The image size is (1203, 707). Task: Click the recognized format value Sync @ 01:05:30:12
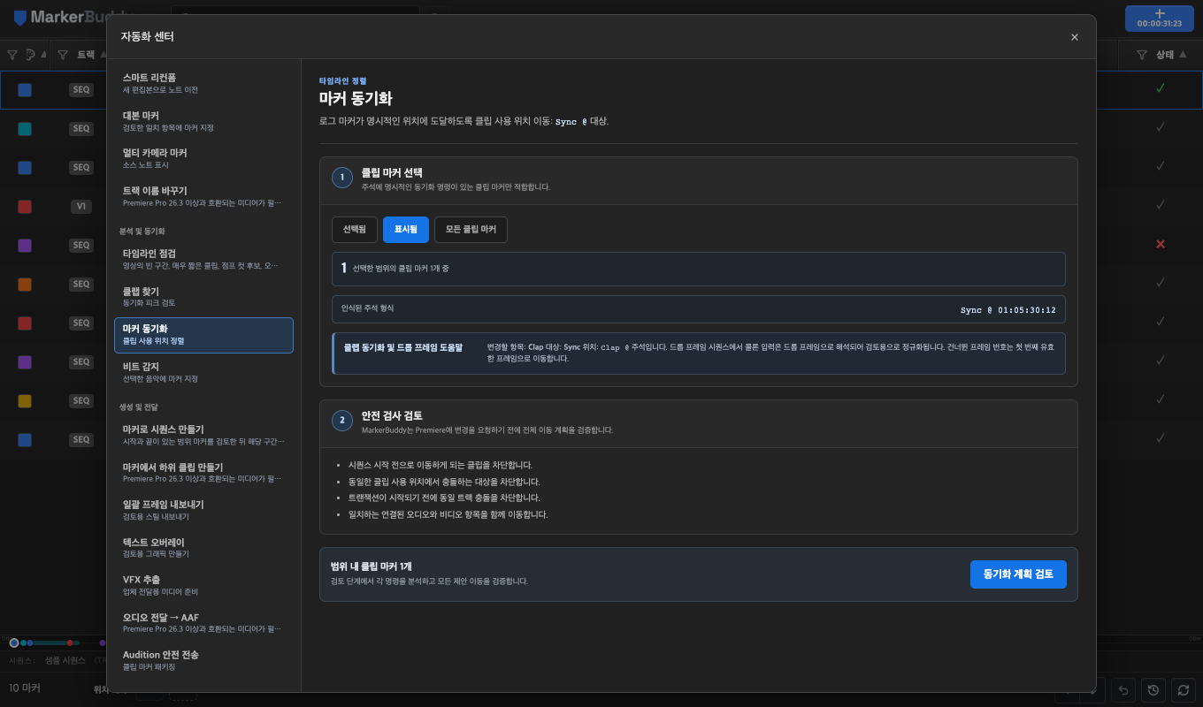(1008, 310)
